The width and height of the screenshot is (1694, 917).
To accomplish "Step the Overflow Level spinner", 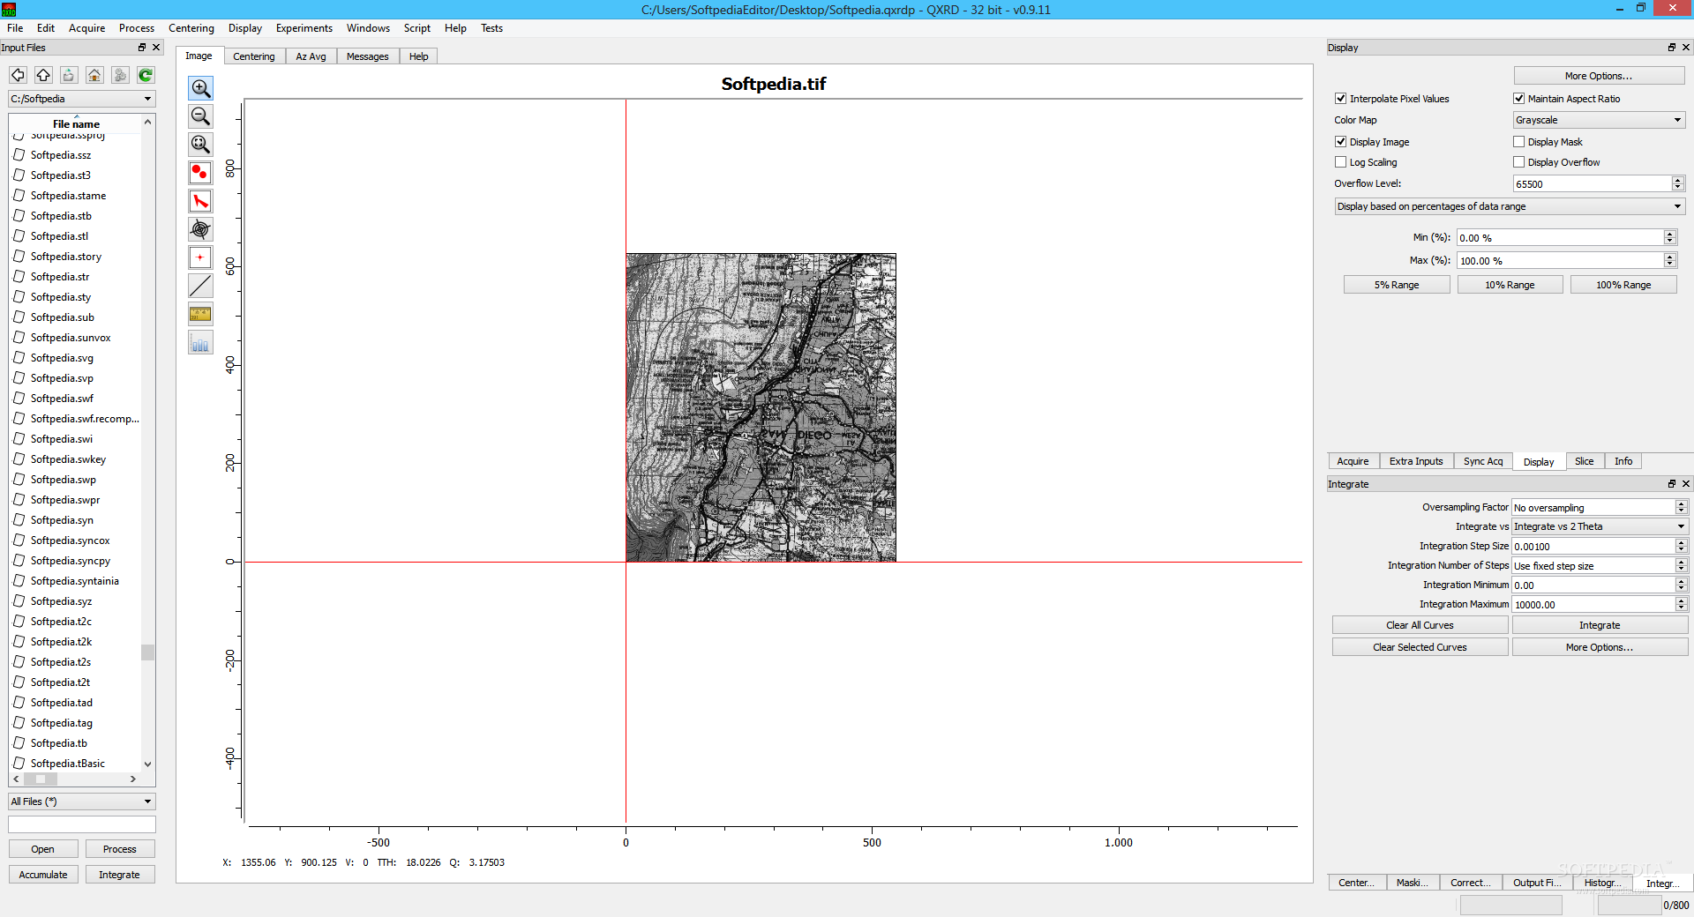I will 1677,183.
